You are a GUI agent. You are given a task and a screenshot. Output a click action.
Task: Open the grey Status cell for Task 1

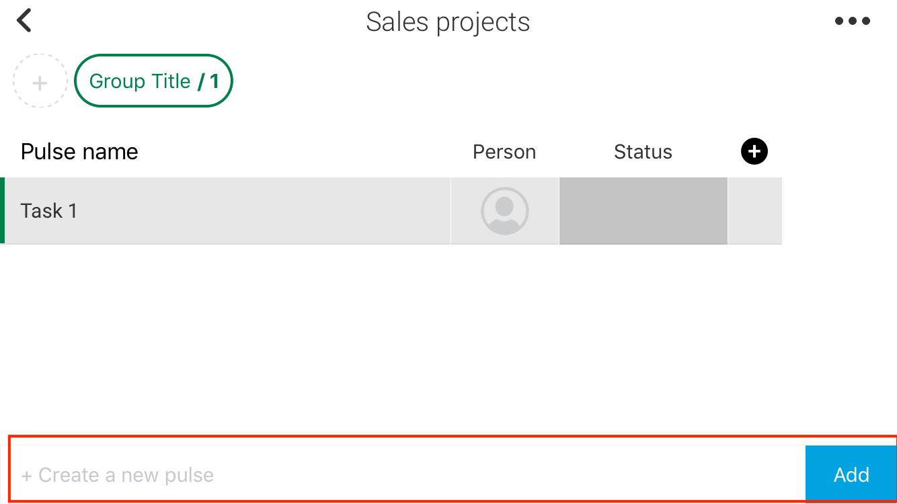(643, 211)
